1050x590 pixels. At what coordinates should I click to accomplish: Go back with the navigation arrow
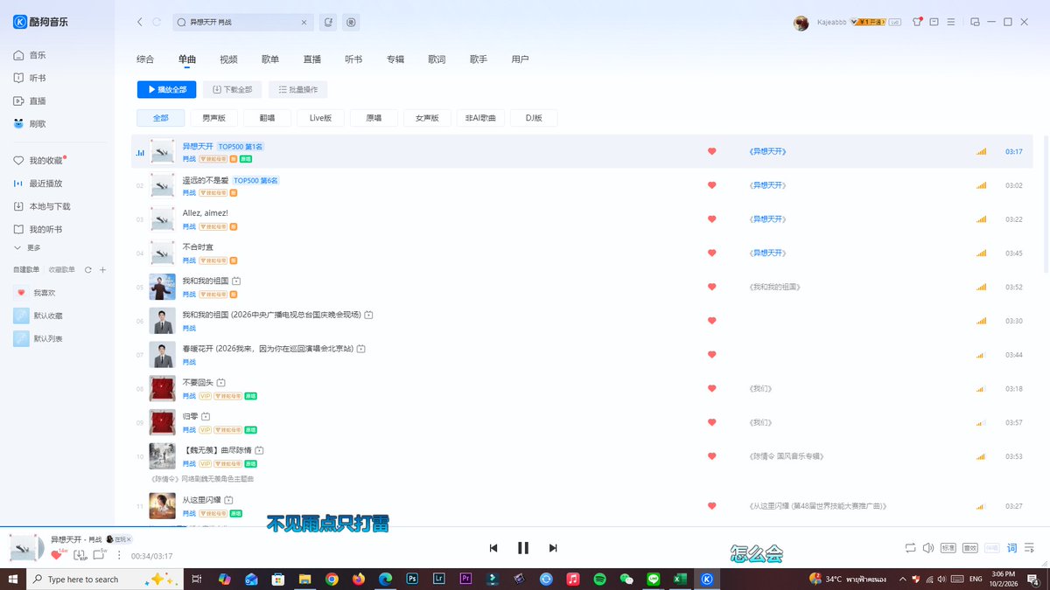tap(140, 22)
